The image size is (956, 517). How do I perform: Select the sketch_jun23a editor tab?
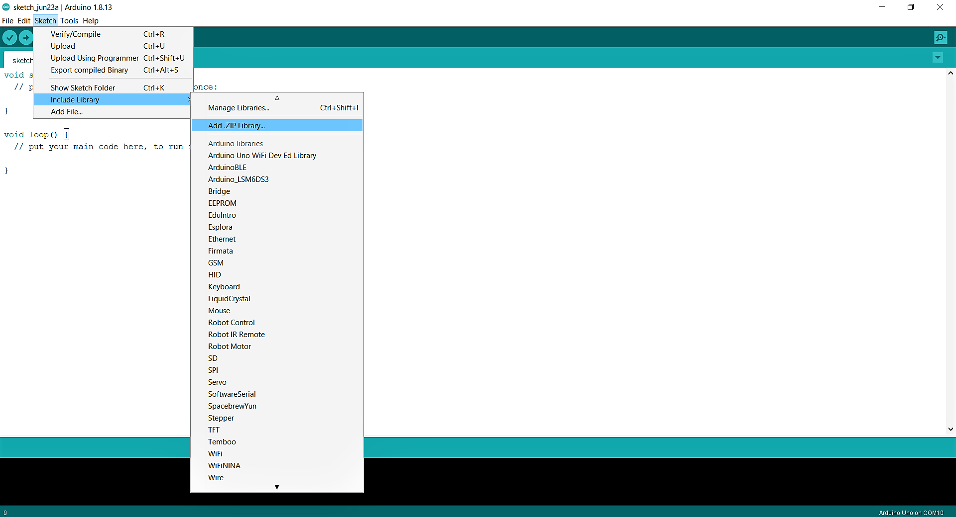(x=19, y=60)
